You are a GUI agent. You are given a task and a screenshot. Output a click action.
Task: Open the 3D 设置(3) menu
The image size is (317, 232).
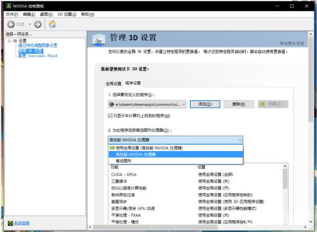point(67,14)
